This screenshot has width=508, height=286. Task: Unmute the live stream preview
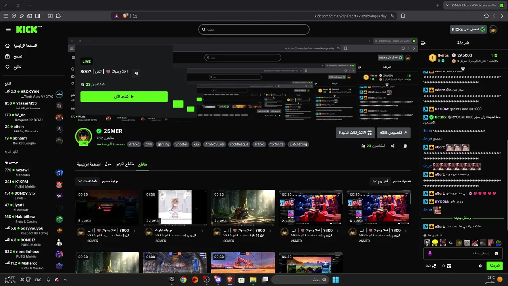click(136, 73)
